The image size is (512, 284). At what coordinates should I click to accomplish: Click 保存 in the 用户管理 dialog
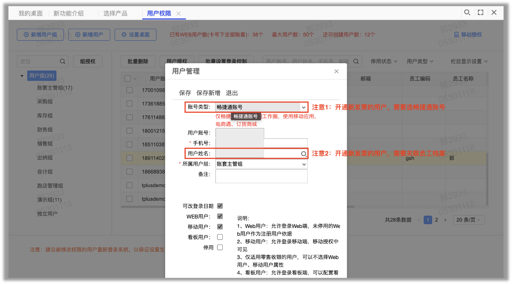[185, 93]
